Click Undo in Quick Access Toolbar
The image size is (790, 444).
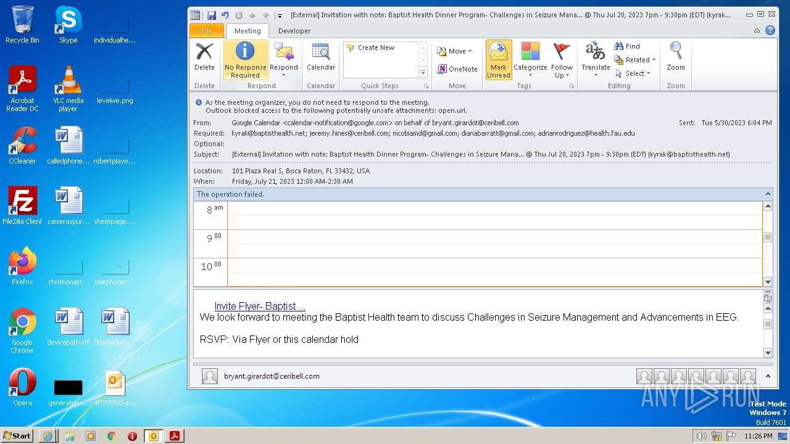(225, 15)
